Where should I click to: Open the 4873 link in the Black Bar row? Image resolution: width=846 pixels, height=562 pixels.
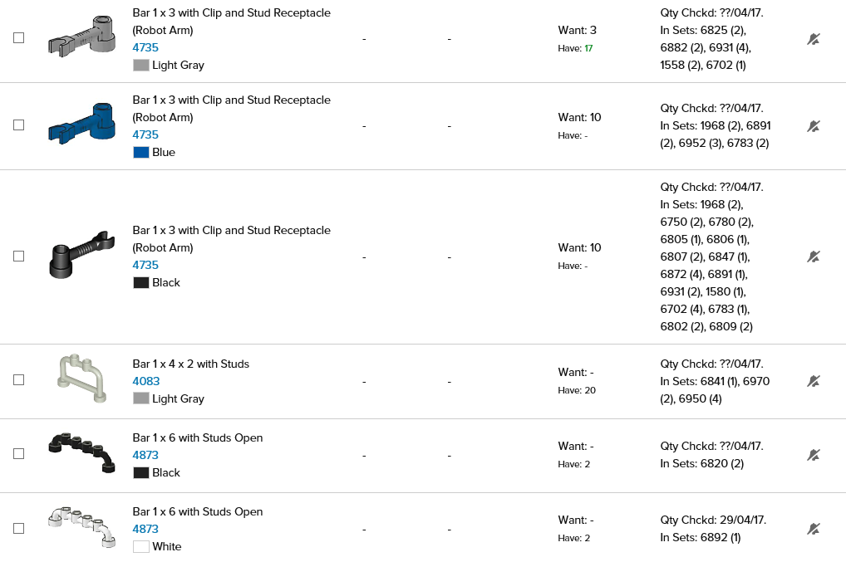pyautogui.click(x=145, y=455)
